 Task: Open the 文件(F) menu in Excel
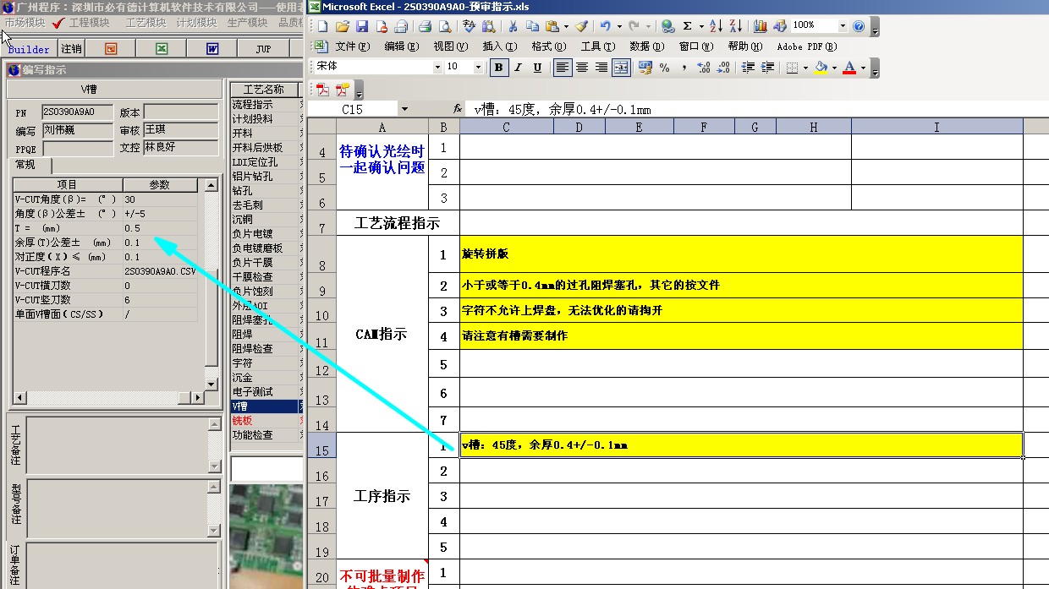click(x=353, y=46)
